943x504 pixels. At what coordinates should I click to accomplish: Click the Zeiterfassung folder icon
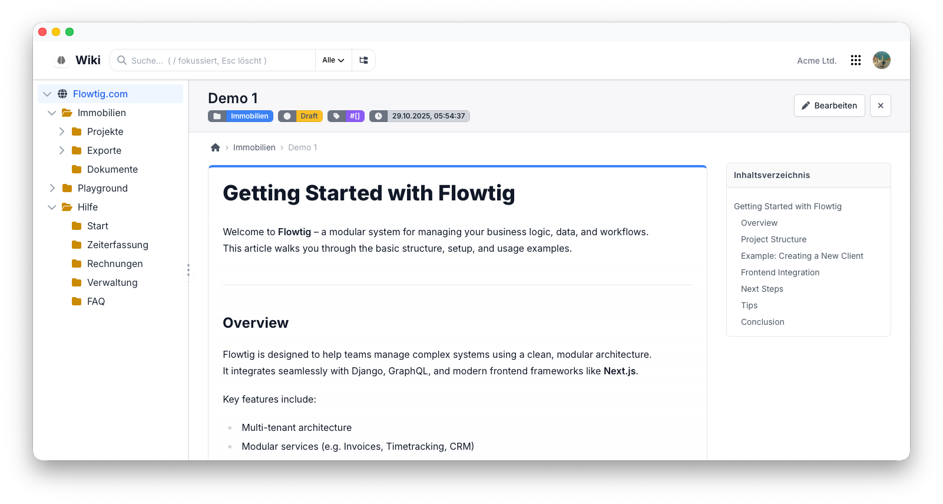(x=77, y=245)
